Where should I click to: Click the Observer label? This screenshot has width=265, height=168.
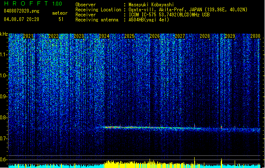pyautogui.click(x=86, y=5)
